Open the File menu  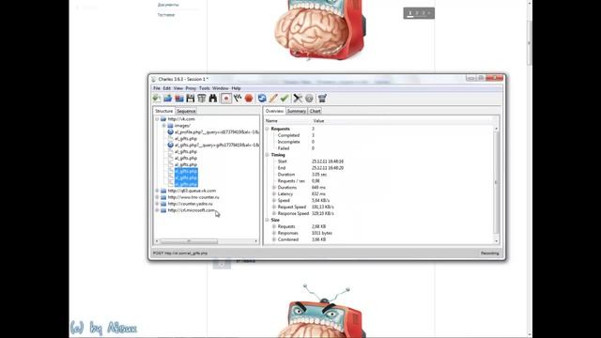[x=157, y=88]
